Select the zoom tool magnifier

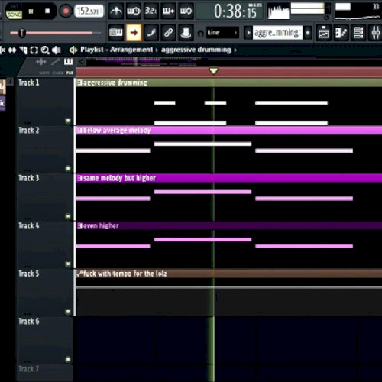45,50
